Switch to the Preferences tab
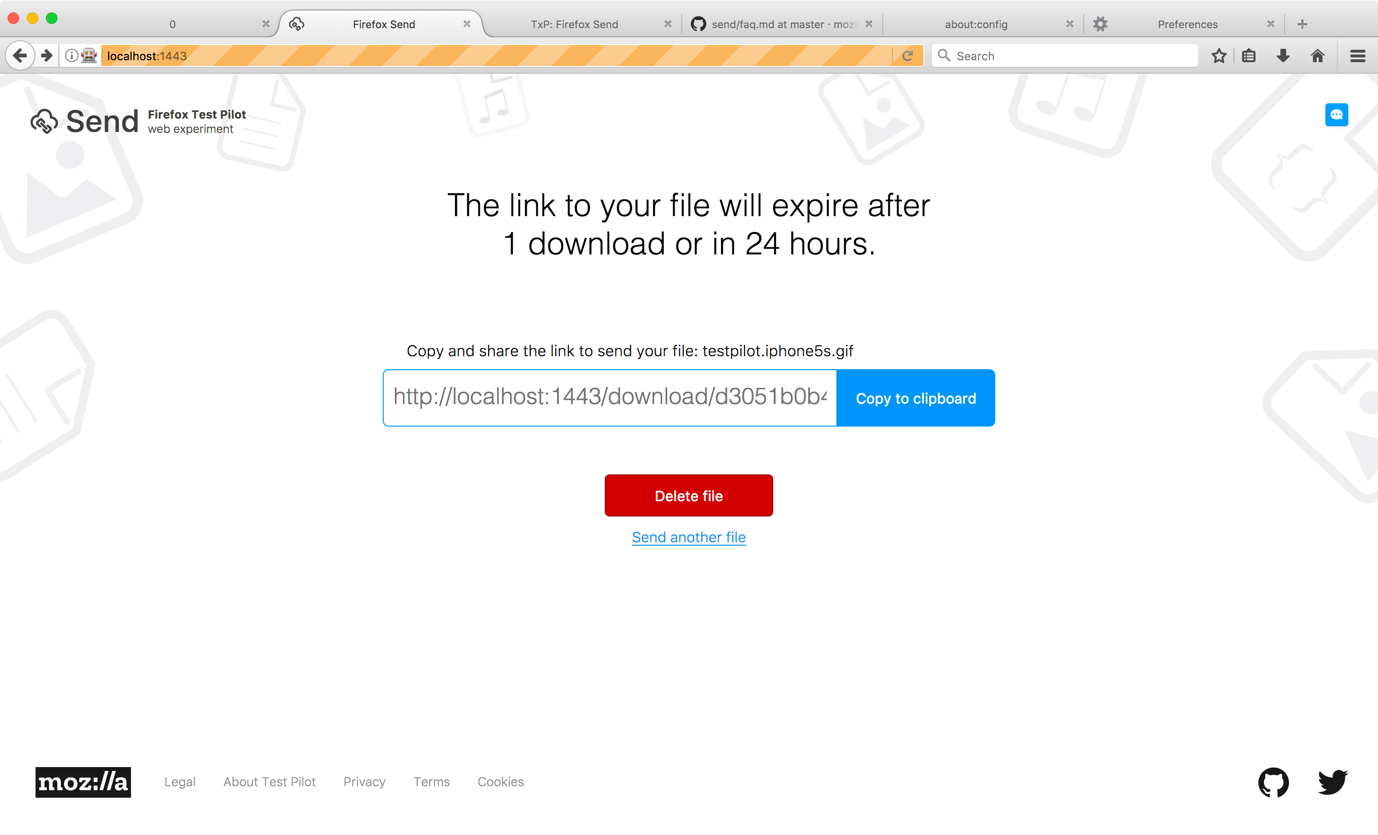The height and width of the screenshot is (835, 1378). (1187, 24)
